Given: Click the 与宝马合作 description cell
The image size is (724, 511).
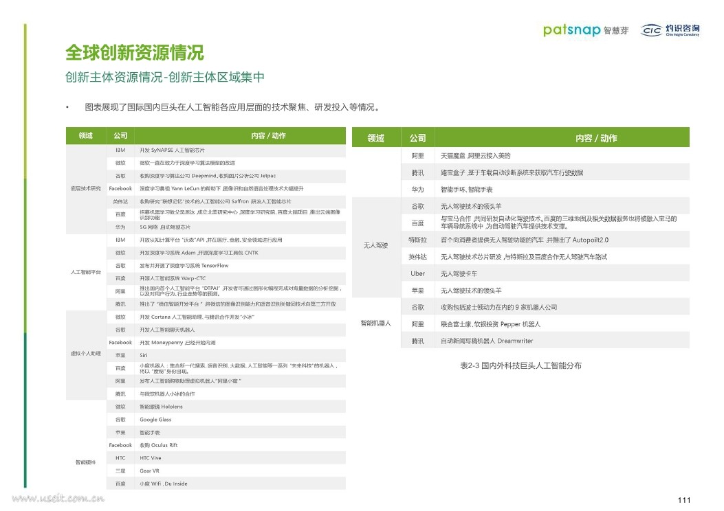Looking at the screenshot, I should (562, 223).
